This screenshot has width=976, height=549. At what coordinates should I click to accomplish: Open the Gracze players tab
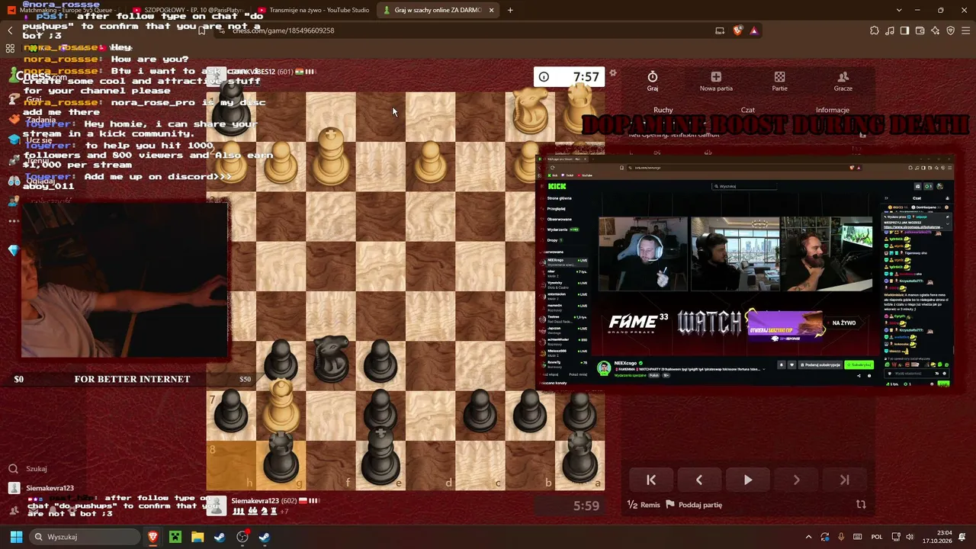coord(843,81)
